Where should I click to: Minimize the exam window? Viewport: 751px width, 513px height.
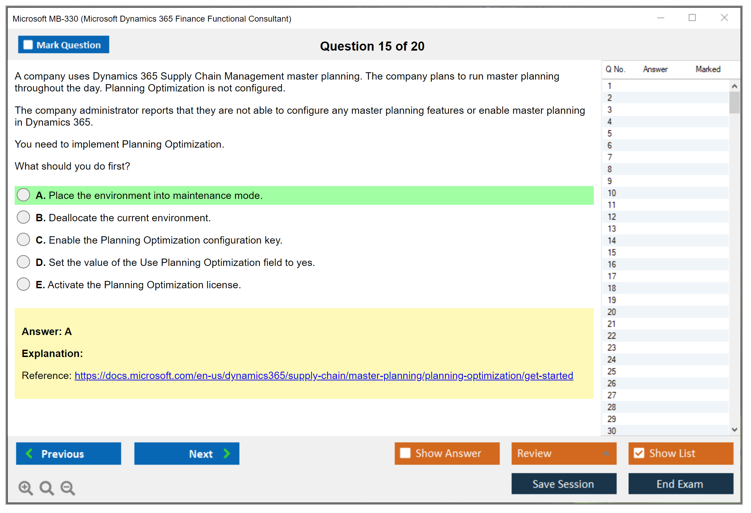tap(661, 18)
